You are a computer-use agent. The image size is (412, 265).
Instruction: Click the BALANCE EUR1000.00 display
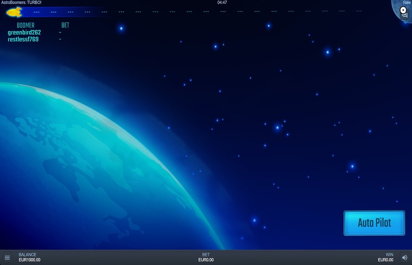click(29, 257)
